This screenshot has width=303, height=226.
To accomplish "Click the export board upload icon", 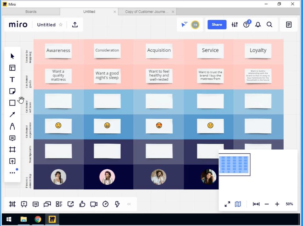I will point(75,25).
